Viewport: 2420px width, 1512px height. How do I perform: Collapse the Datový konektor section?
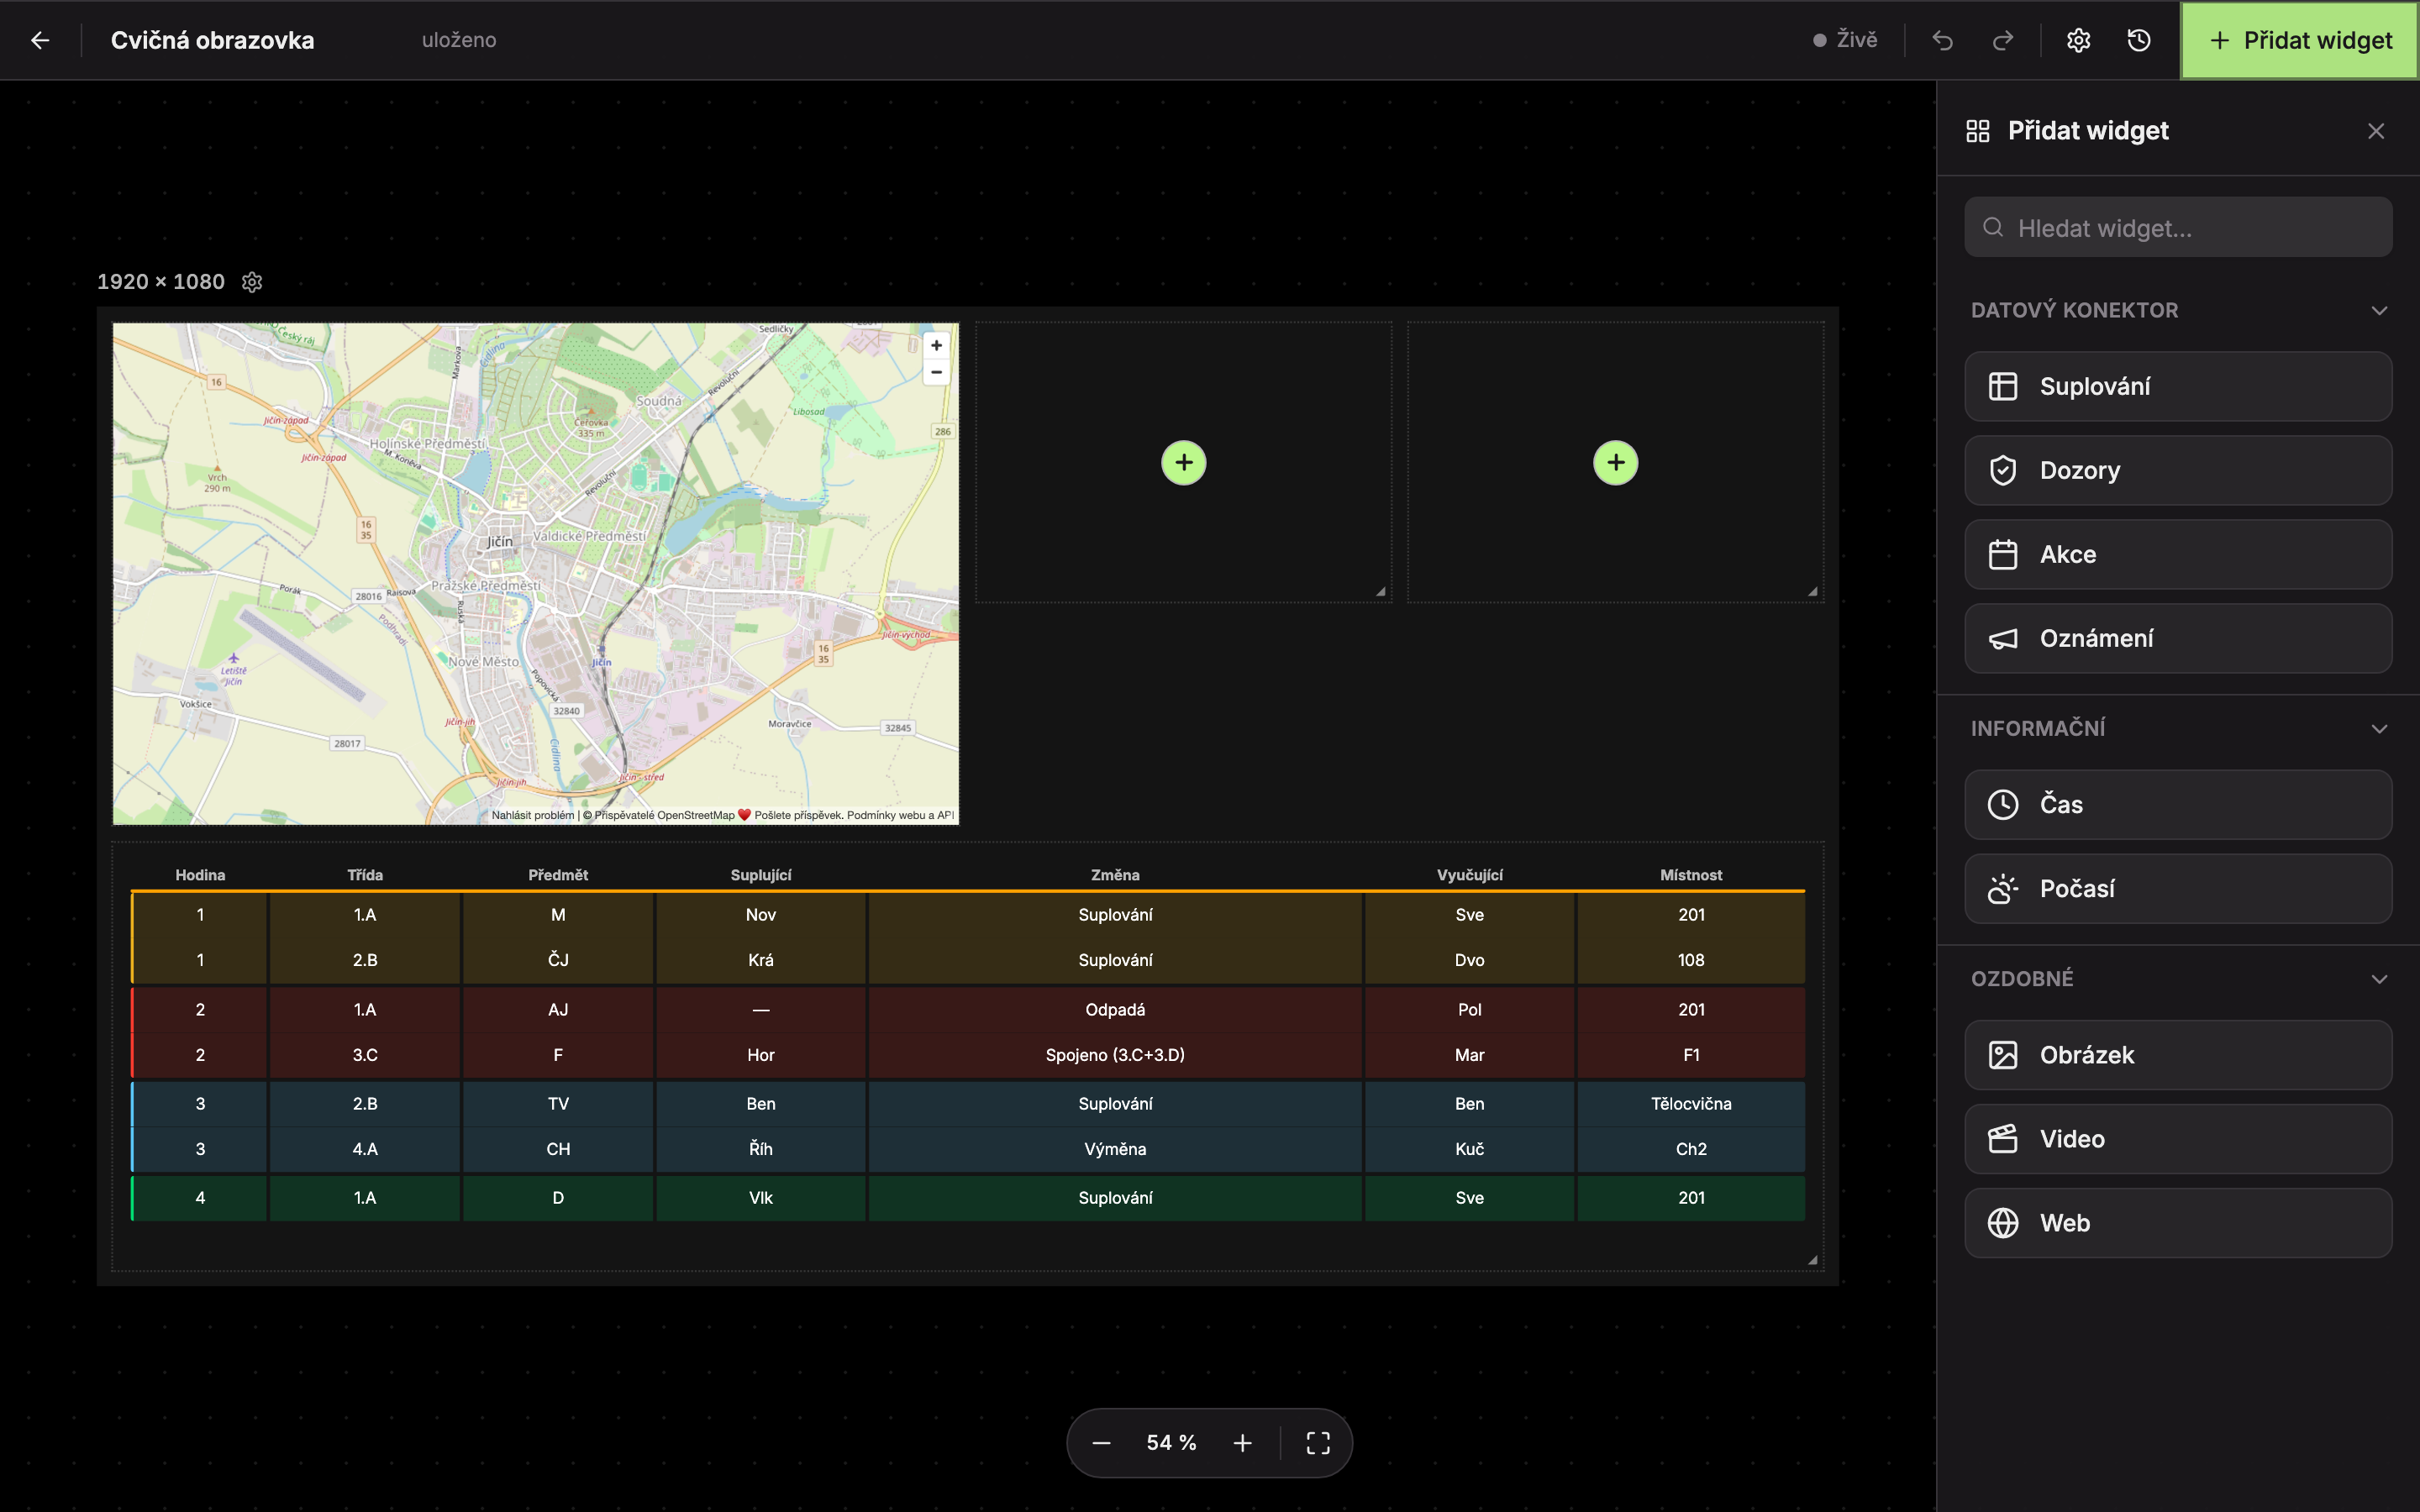click(x=2178, y=310)
